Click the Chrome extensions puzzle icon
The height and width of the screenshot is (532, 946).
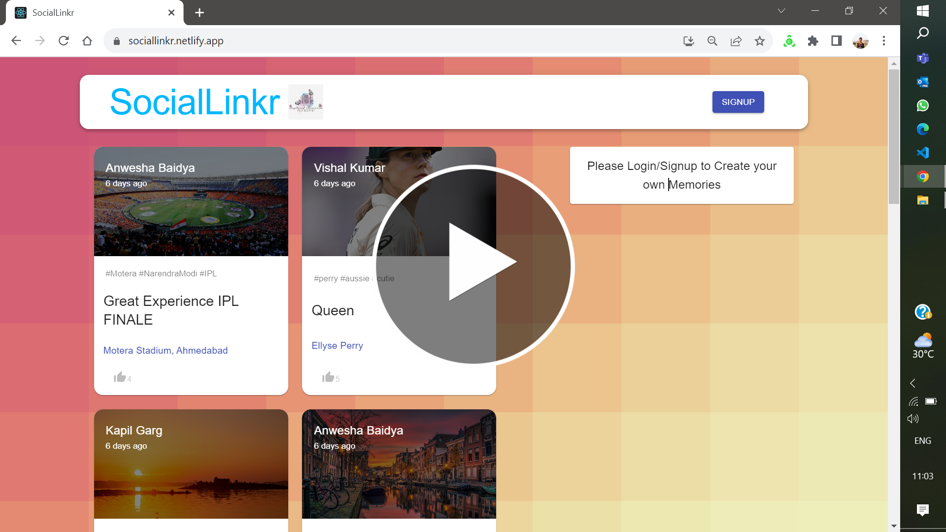[813, 41]
